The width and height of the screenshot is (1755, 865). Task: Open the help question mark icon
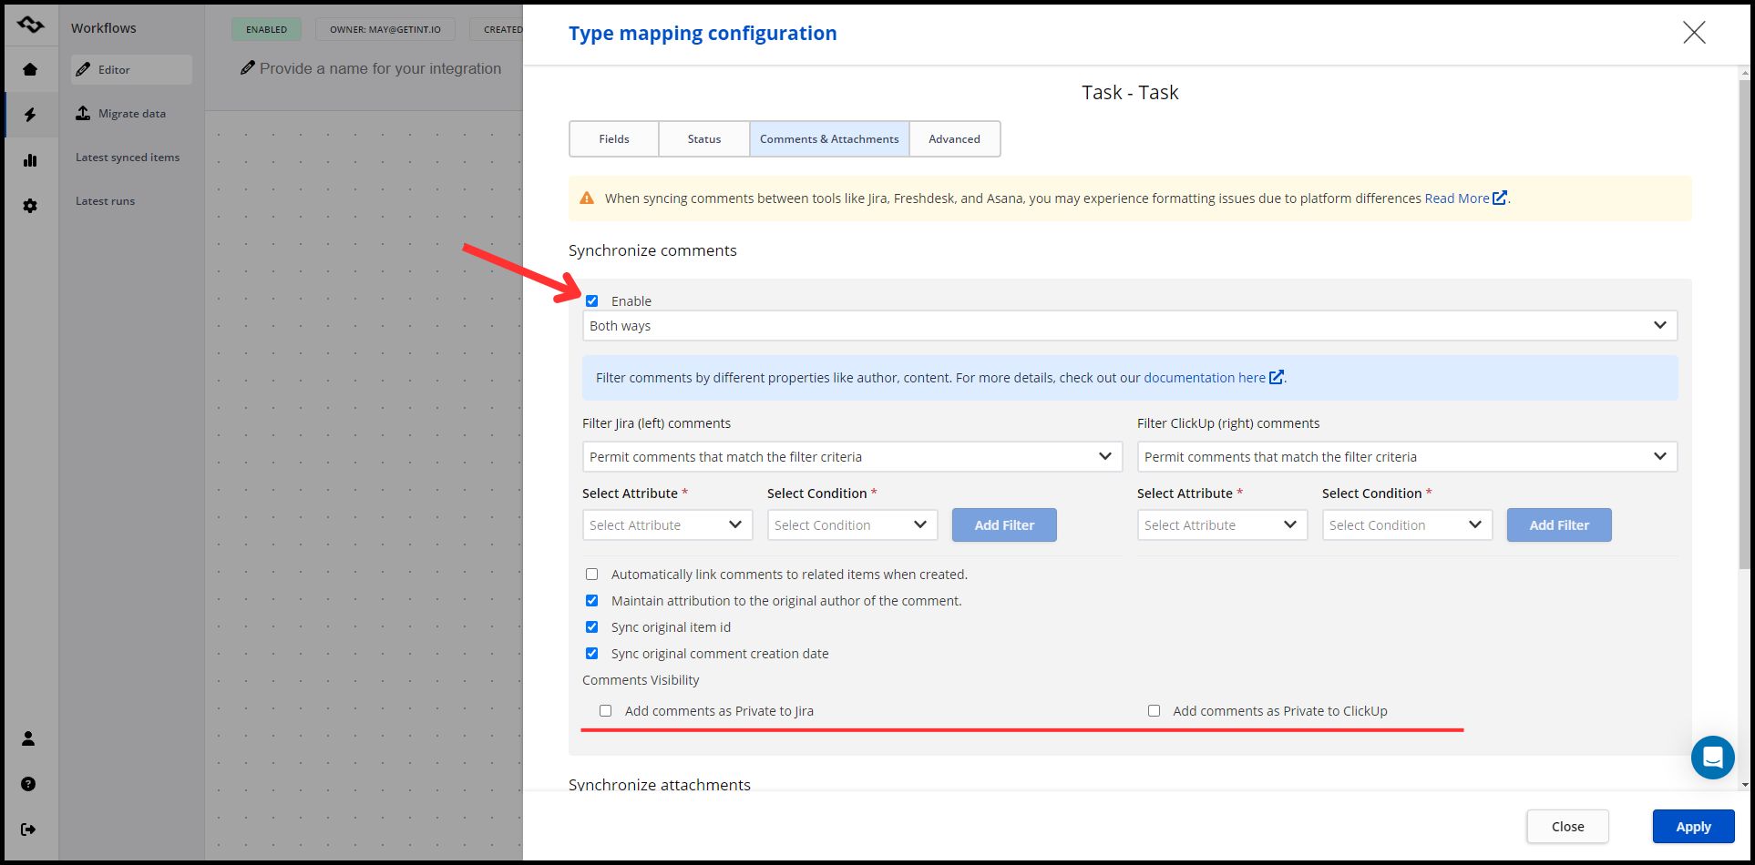(28, 784)
